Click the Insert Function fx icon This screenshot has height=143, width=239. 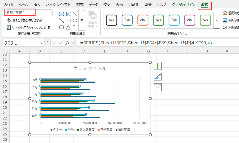coord(67,43)
